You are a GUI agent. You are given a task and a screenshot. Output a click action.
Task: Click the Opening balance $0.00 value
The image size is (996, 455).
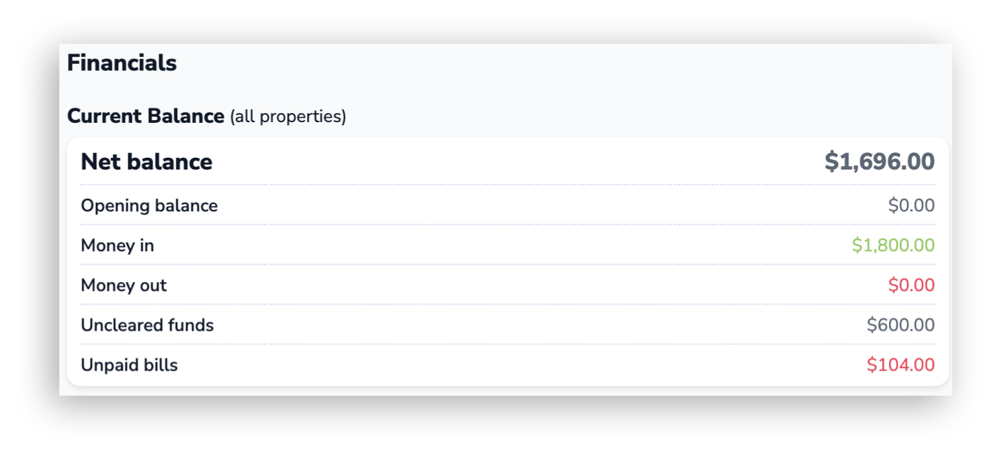tap(911, 205)
